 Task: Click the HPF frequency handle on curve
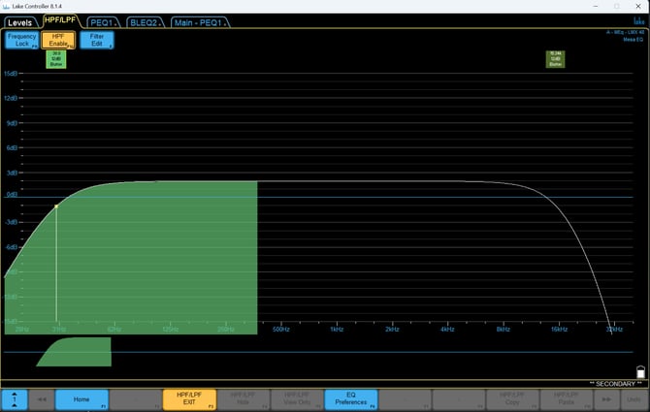56,206
